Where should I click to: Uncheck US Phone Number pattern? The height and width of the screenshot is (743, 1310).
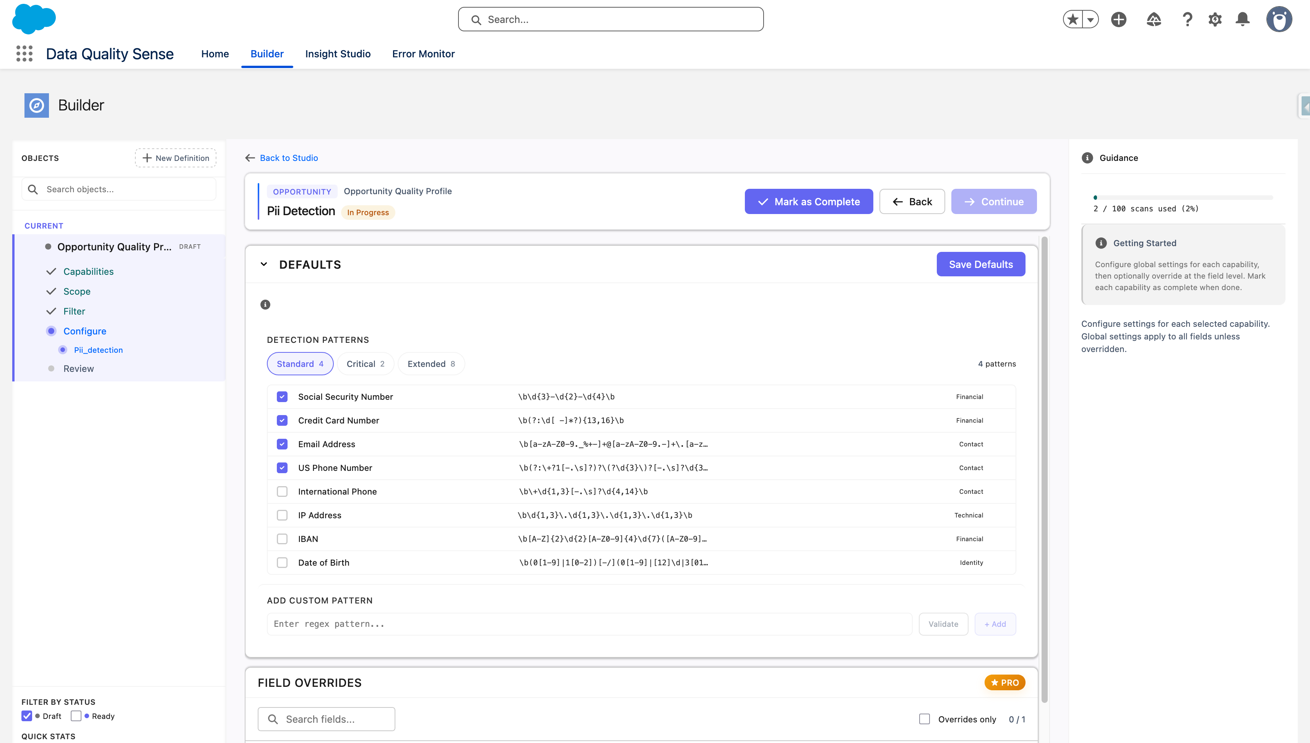click(282, 468)
